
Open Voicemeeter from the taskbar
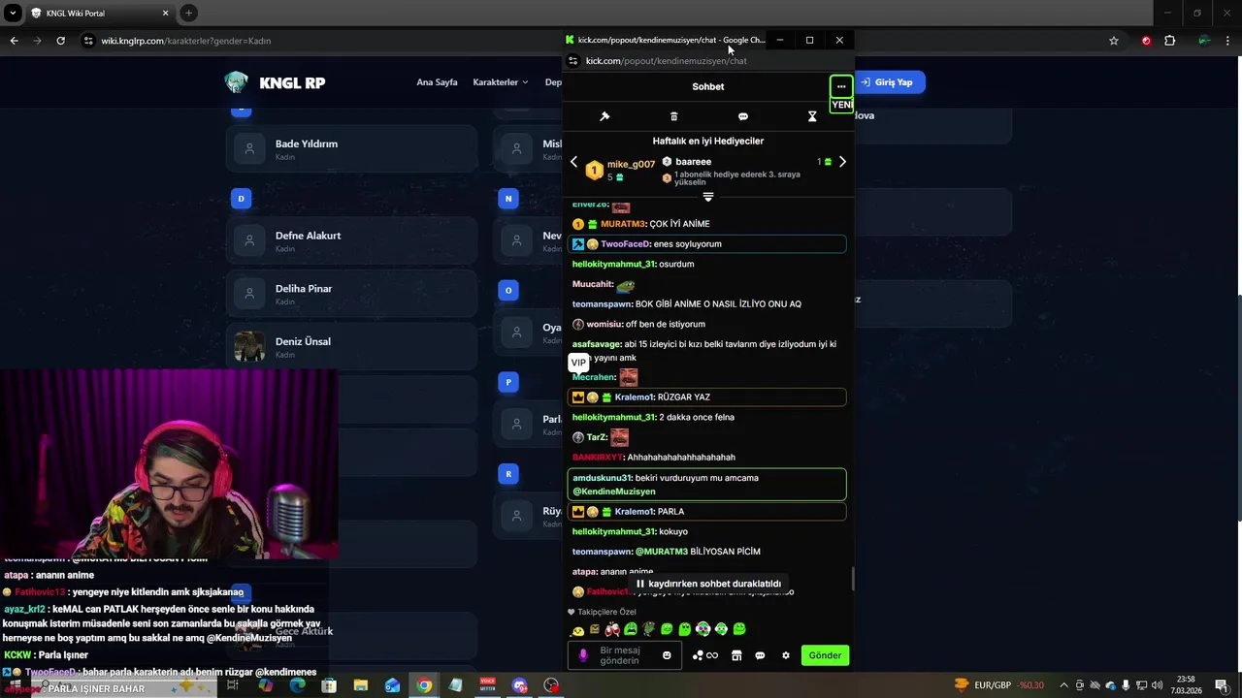488,685
